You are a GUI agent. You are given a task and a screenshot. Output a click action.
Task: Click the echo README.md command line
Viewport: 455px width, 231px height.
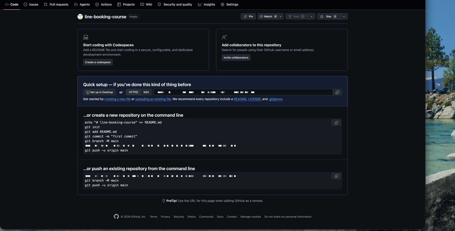coord(123,123)
